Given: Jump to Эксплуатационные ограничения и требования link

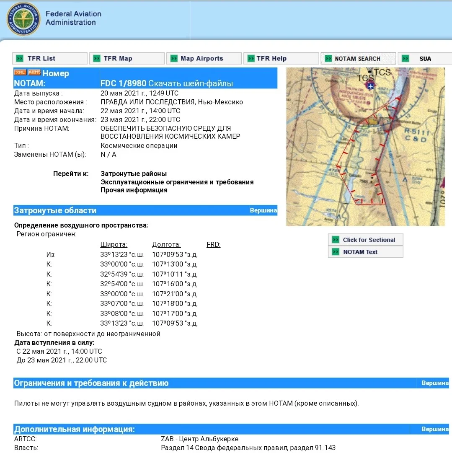Looking at the screenshot, I should [177, 182].
